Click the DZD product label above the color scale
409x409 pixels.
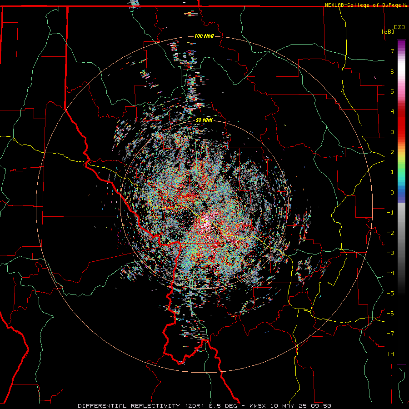[399, 27]
